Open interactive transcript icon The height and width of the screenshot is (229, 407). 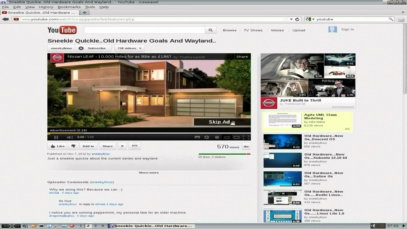(x=135, y=146)
